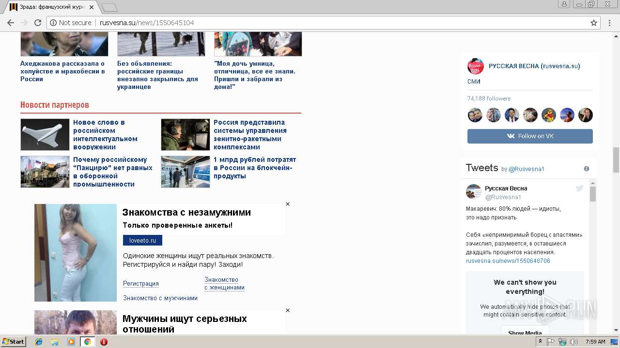Screen dimensions: 620x348
Task: Open the Ахеджакова рассказала о холуйстве article
Action: pyautogui.click(x=62, y=71)
